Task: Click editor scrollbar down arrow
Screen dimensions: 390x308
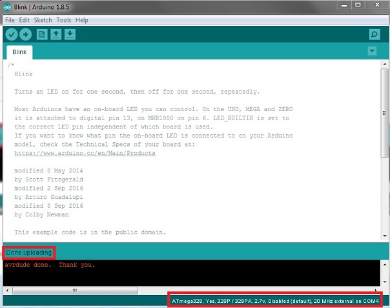Action: pyautogui.click(x=385, y=236)
